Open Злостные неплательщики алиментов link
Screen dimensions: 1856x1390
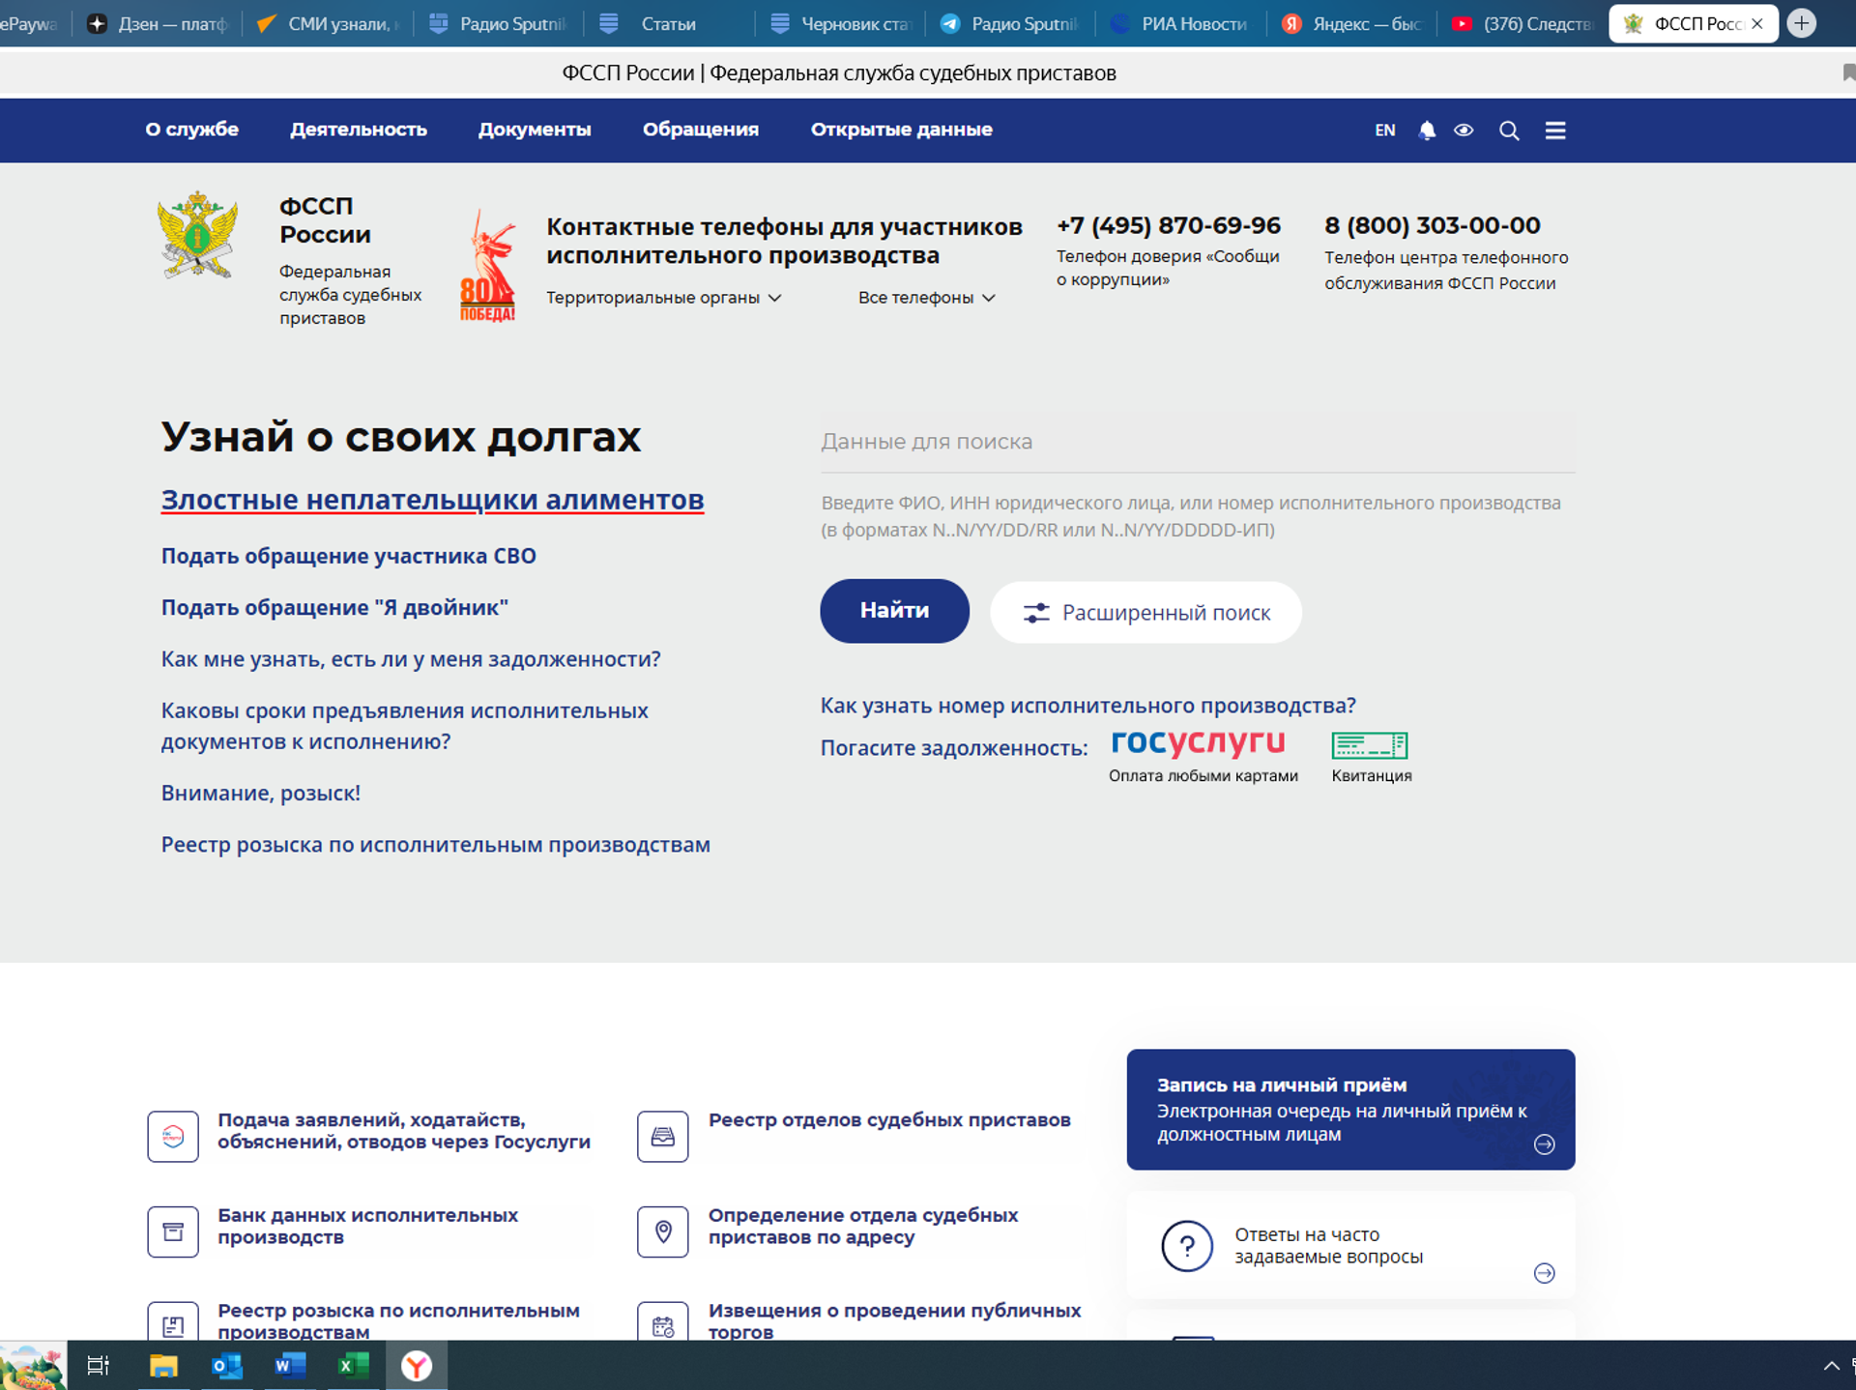coord(432,500)
